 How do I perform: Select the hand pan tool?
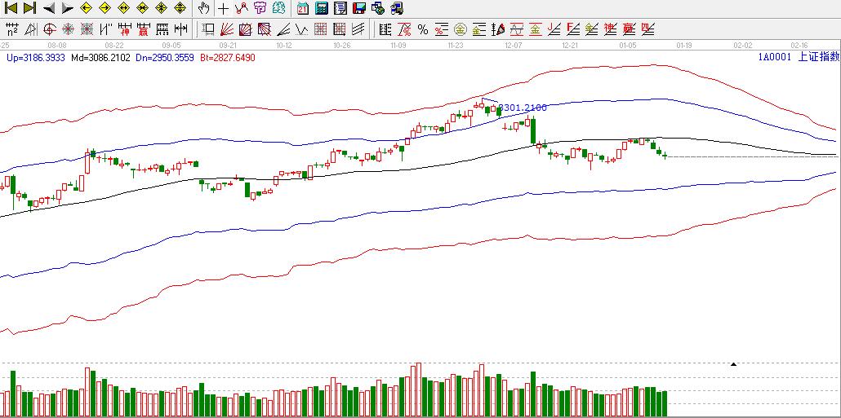(x=203, y=8)
